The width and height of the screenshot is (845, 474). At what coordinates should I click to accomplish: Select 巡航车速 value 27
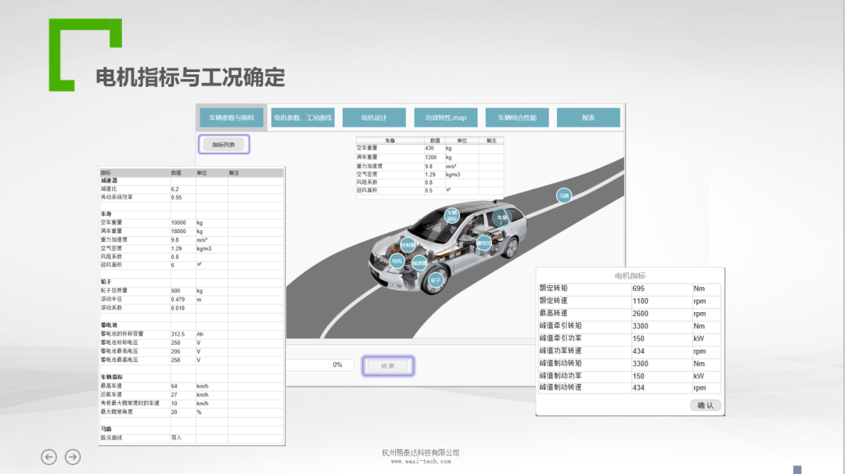click(182, 395)
